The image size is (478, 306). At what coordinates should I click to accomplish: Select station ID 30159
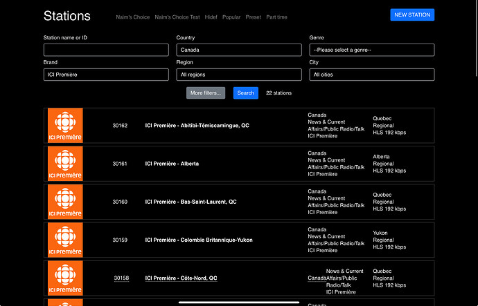pyautogui.click(x=120, y=240)
